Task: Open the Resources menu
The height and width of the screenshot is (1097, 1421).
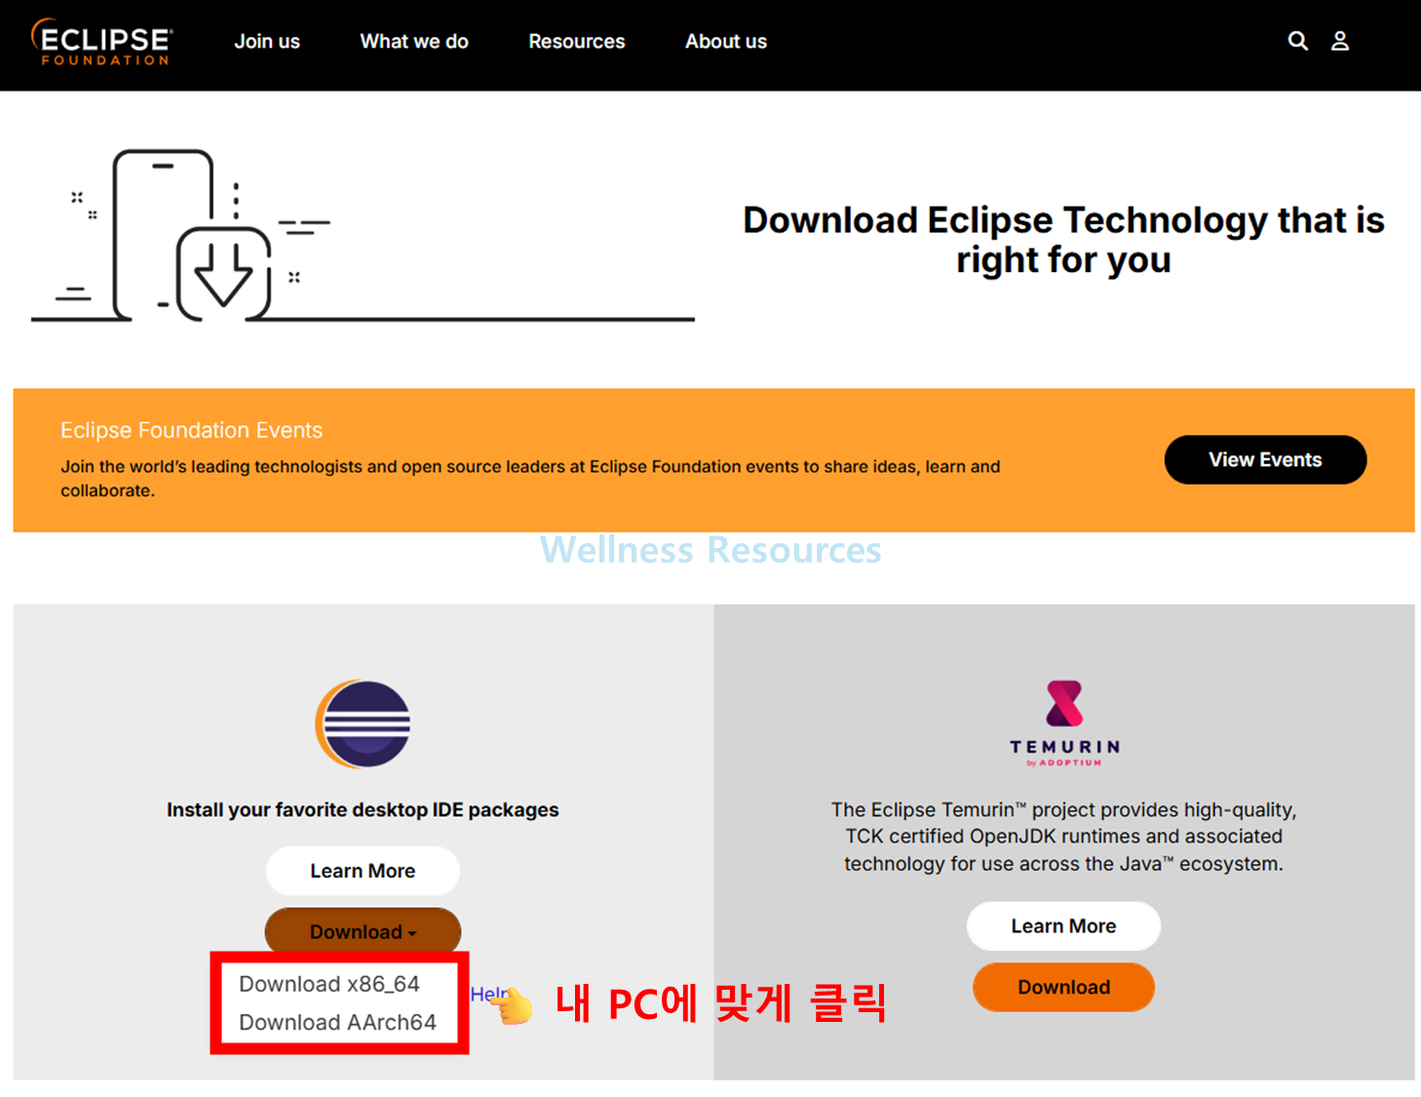Action: pyautogui.click(x=577, y=42)
